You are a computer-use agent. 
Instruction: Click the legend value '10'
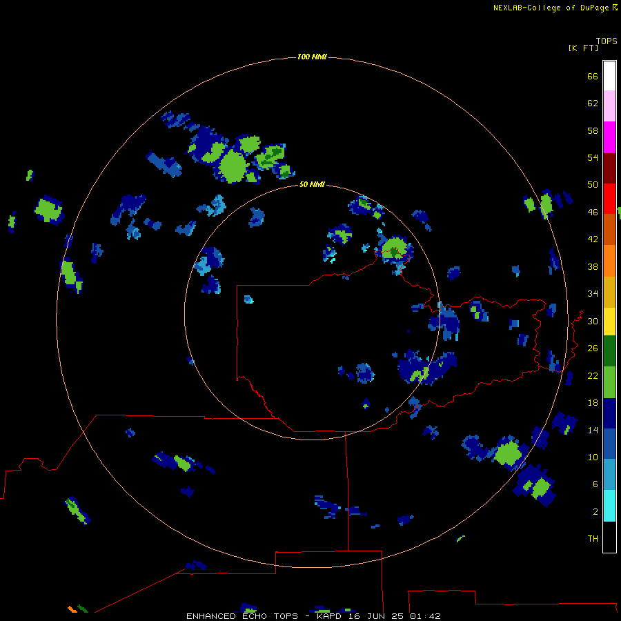click(x=593, y=457)
